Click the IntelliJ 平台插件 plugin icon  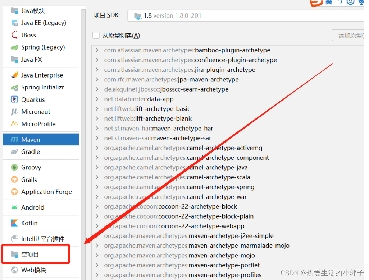coord(14,239)
